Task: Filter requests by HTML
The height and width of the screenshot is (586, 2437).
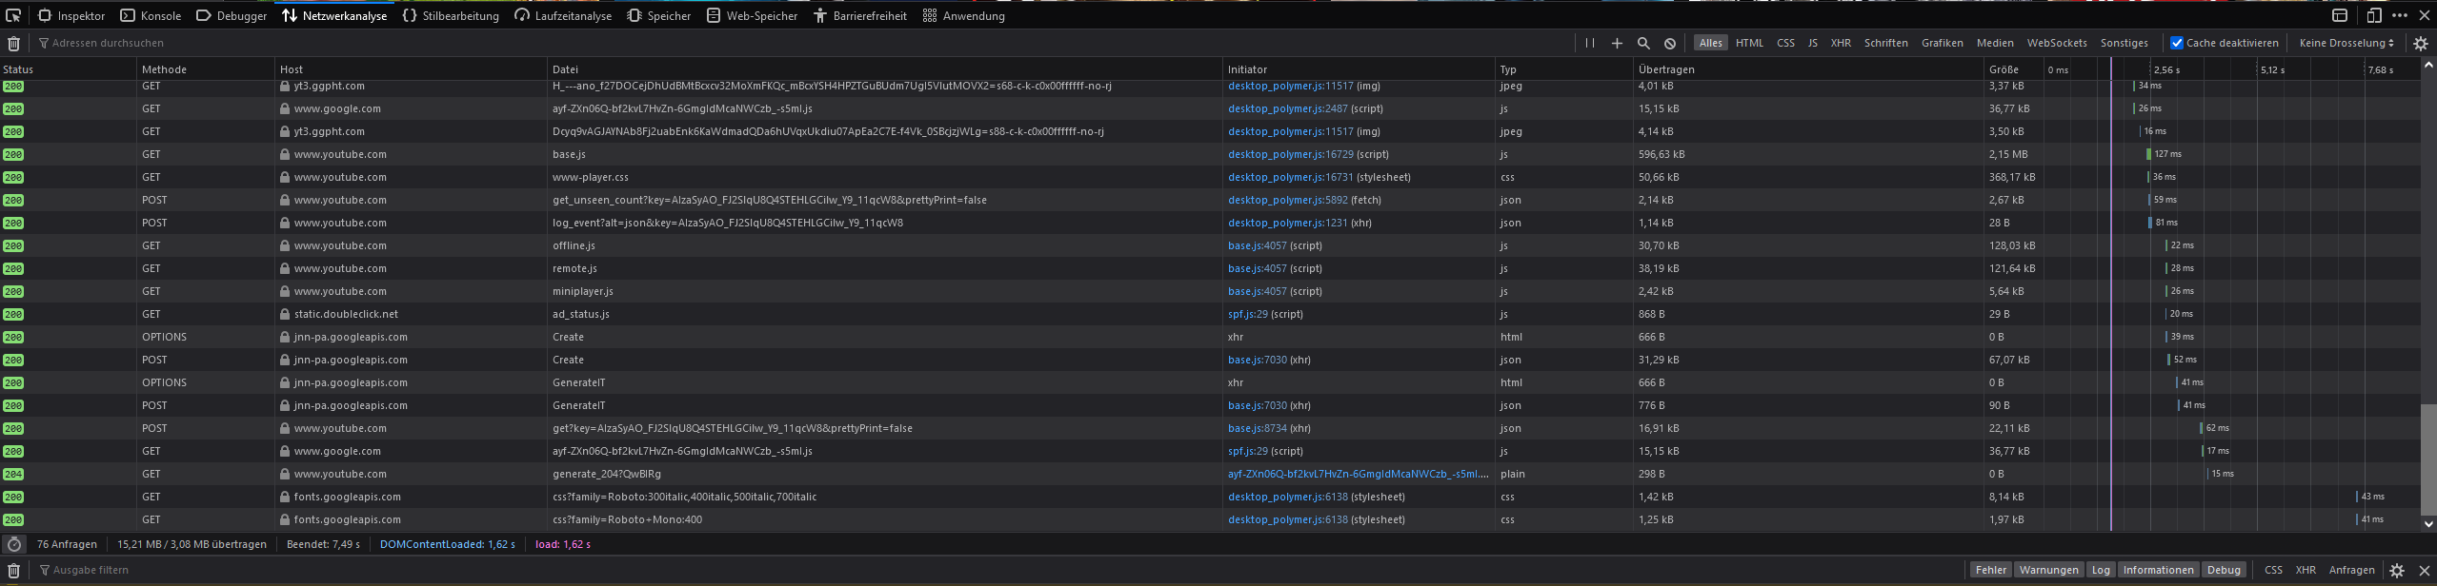Action: tap(1749, 43)
